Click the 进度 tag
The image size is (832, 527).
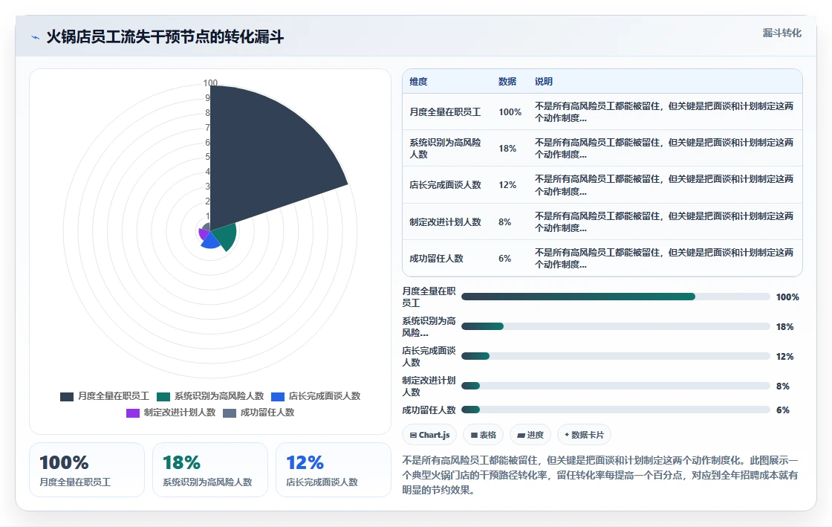click(x=530, y=435)
